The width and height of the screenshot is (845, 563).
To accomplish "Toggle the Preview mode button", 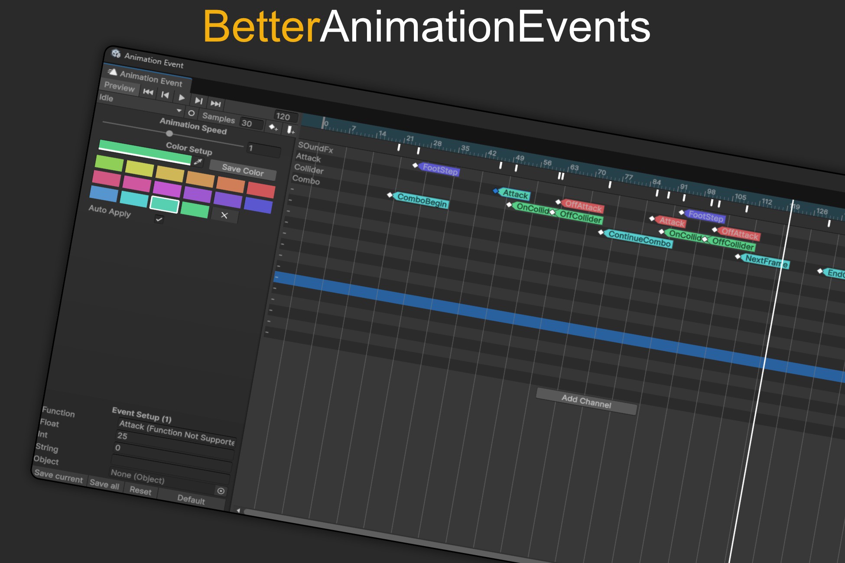I will tap(120, 87).
